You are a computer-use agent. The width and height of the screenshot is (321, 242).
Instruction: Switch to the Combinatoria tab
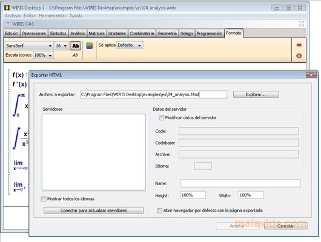point(142,33)
